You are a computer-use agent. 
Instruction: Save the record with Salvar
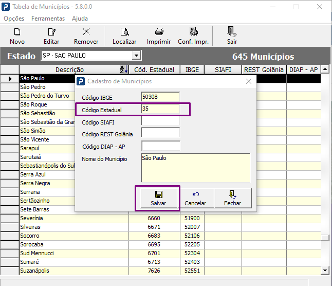158,198
